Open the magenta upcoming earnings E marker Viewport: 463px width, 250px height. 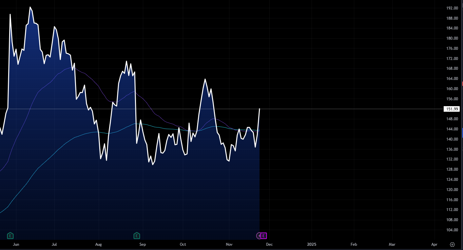point(264,236)
